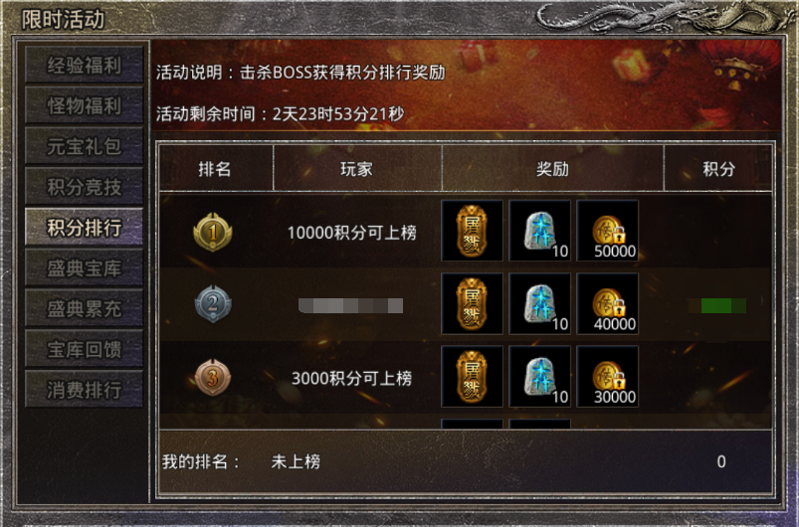799x527 pixels.
Task: Click the third-place rune stone reward
Action: (539, 376)
